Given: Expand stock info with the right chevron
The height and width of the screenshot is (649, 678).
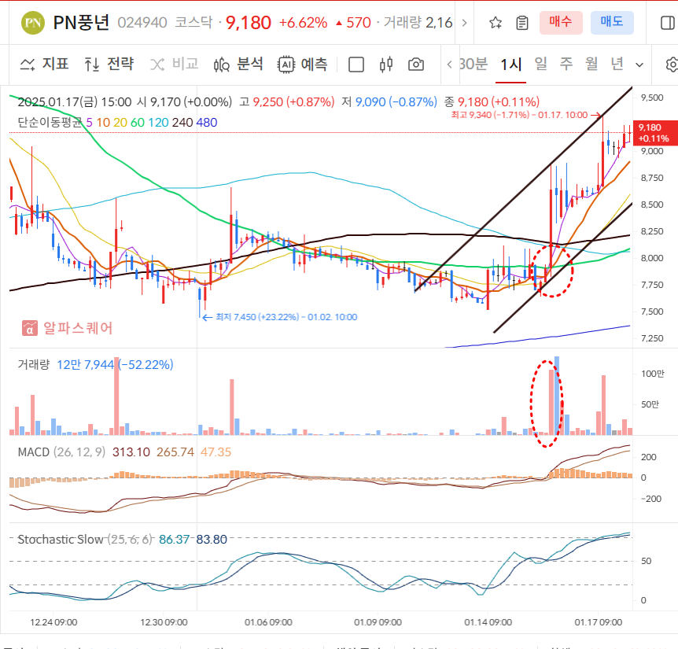Looking at the screenshot, I should pos(464,24).
